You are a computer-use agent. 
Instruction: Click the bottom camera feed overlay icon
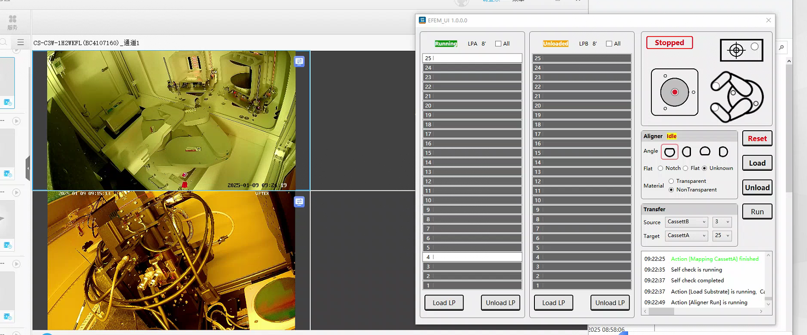click(x=299, y=202)
